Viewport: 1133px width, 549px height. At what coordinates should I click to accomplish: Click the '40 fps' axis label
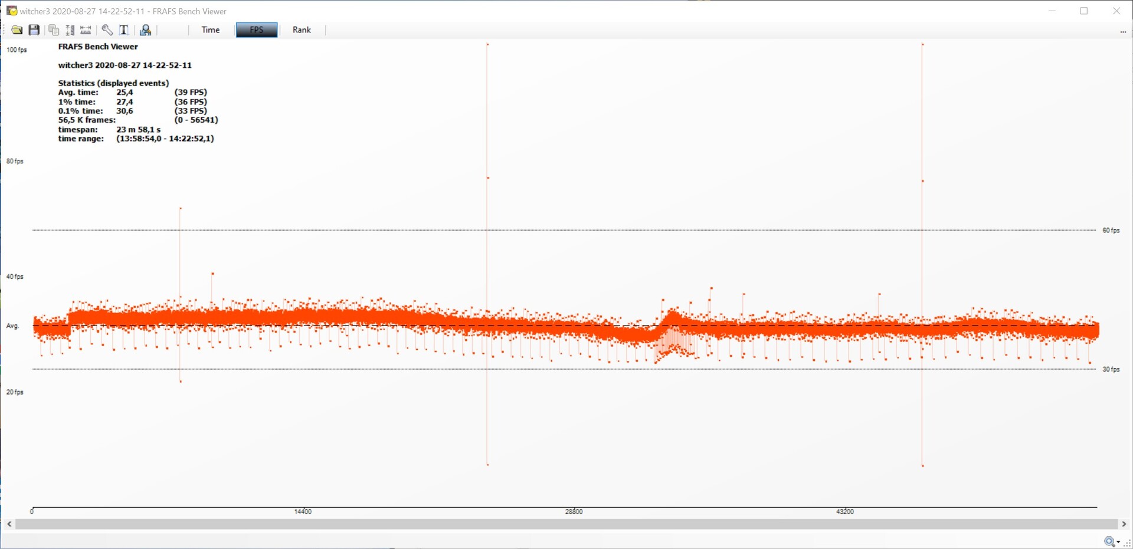(x=15, y=277)
